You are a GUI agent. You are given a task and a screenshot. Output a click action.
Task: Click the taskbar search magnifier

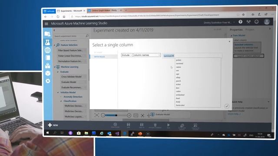pyautogui.click(x=55, y=133)
